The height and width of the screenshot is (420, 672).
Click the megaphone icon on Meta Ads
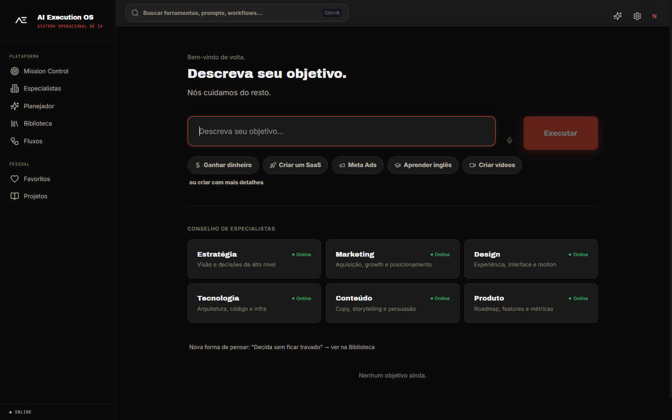coord(342,165)
